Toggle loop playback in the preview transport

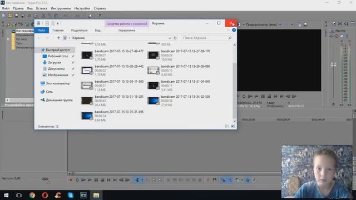click(x=244, y=96)
